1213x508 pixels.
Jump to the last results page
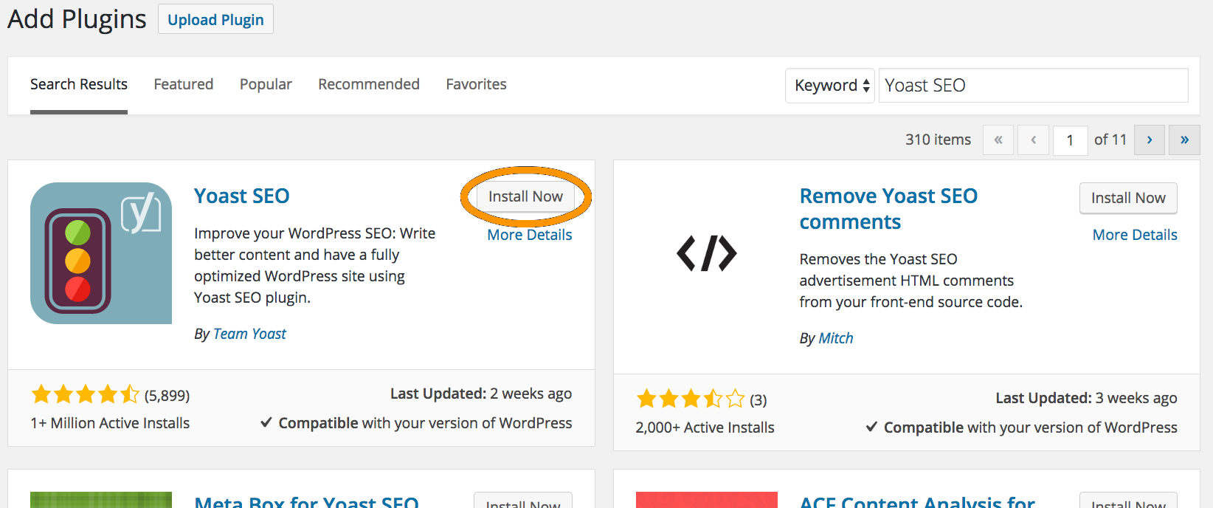1184,140
